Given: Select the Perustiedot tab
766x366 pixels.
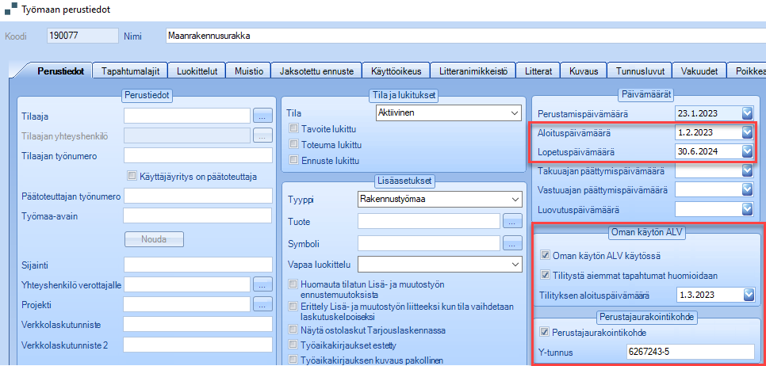Looking at the screenshot, I should (x=60, y=71).
